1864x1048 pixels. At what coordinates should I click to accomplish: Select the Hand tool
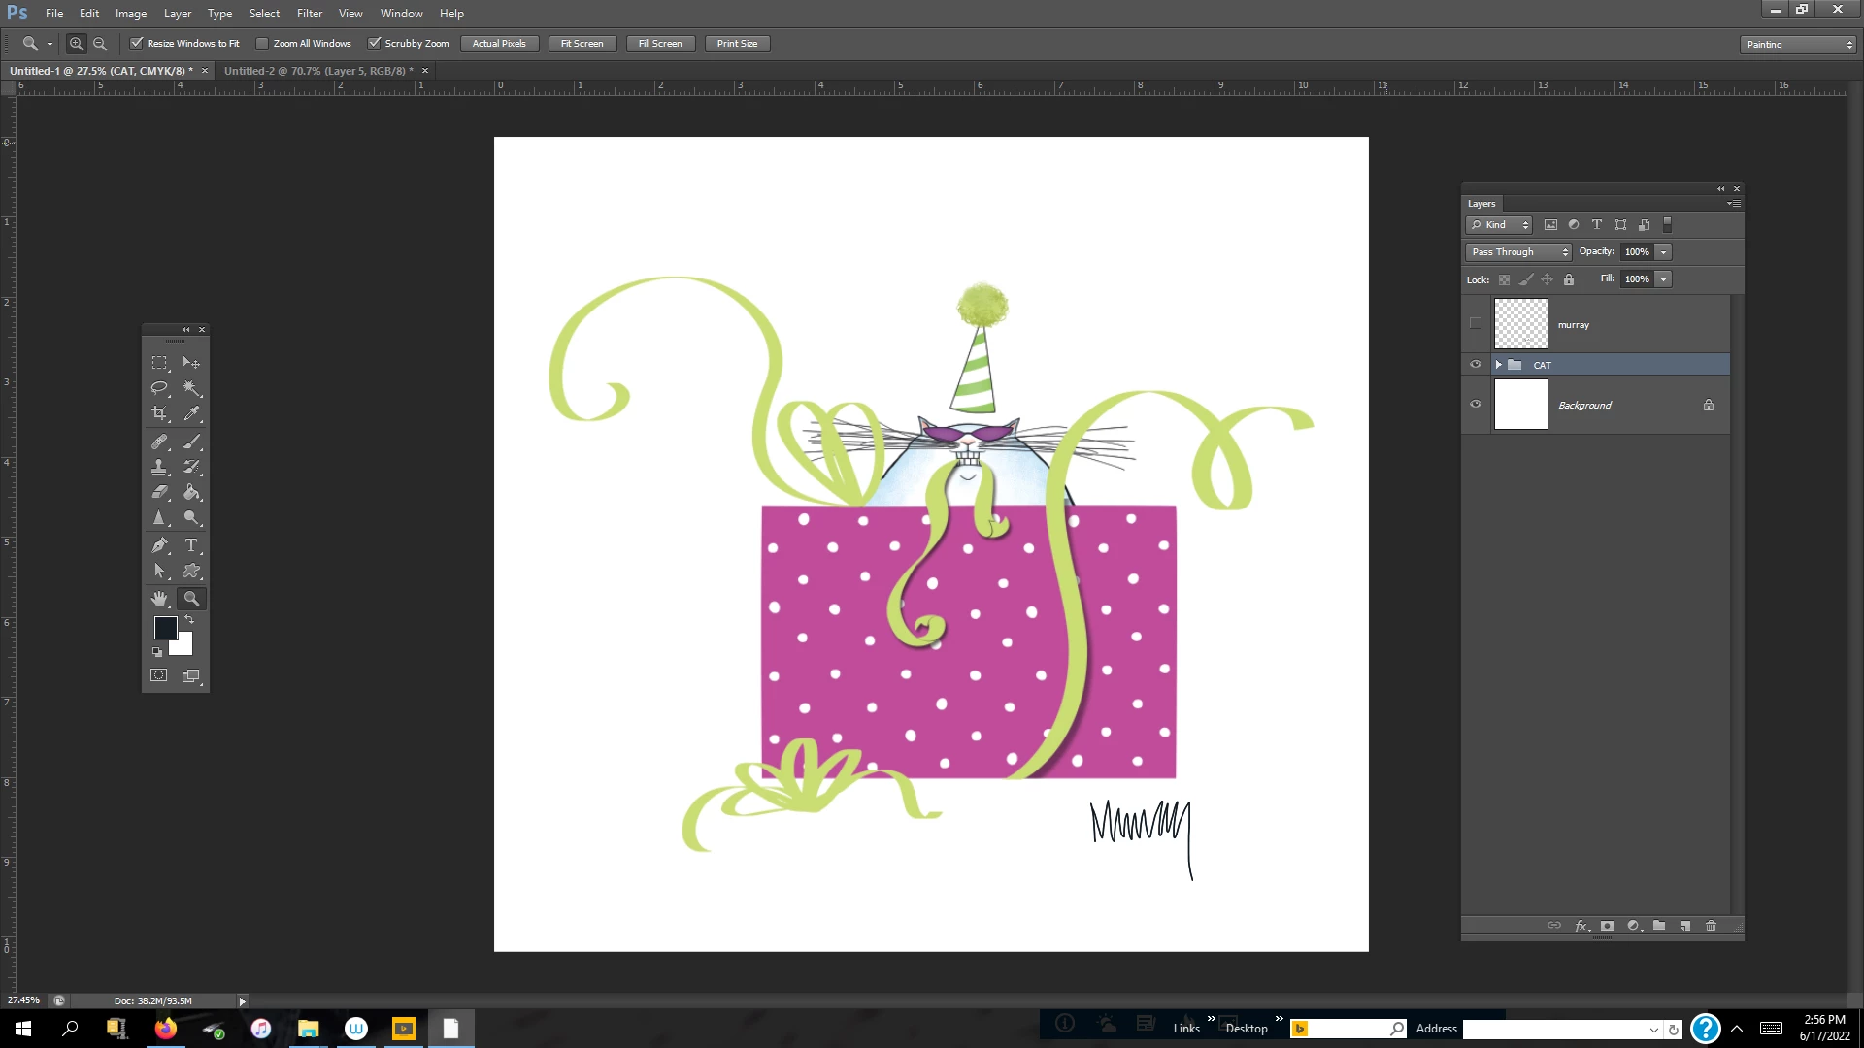(159, 599)
